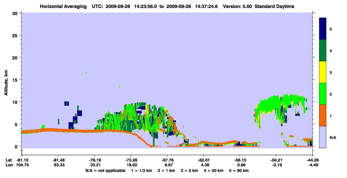Click colorbar label '4'
This screenshot has width=347, height=178.
pyautogui.click(x=331, y=50)
